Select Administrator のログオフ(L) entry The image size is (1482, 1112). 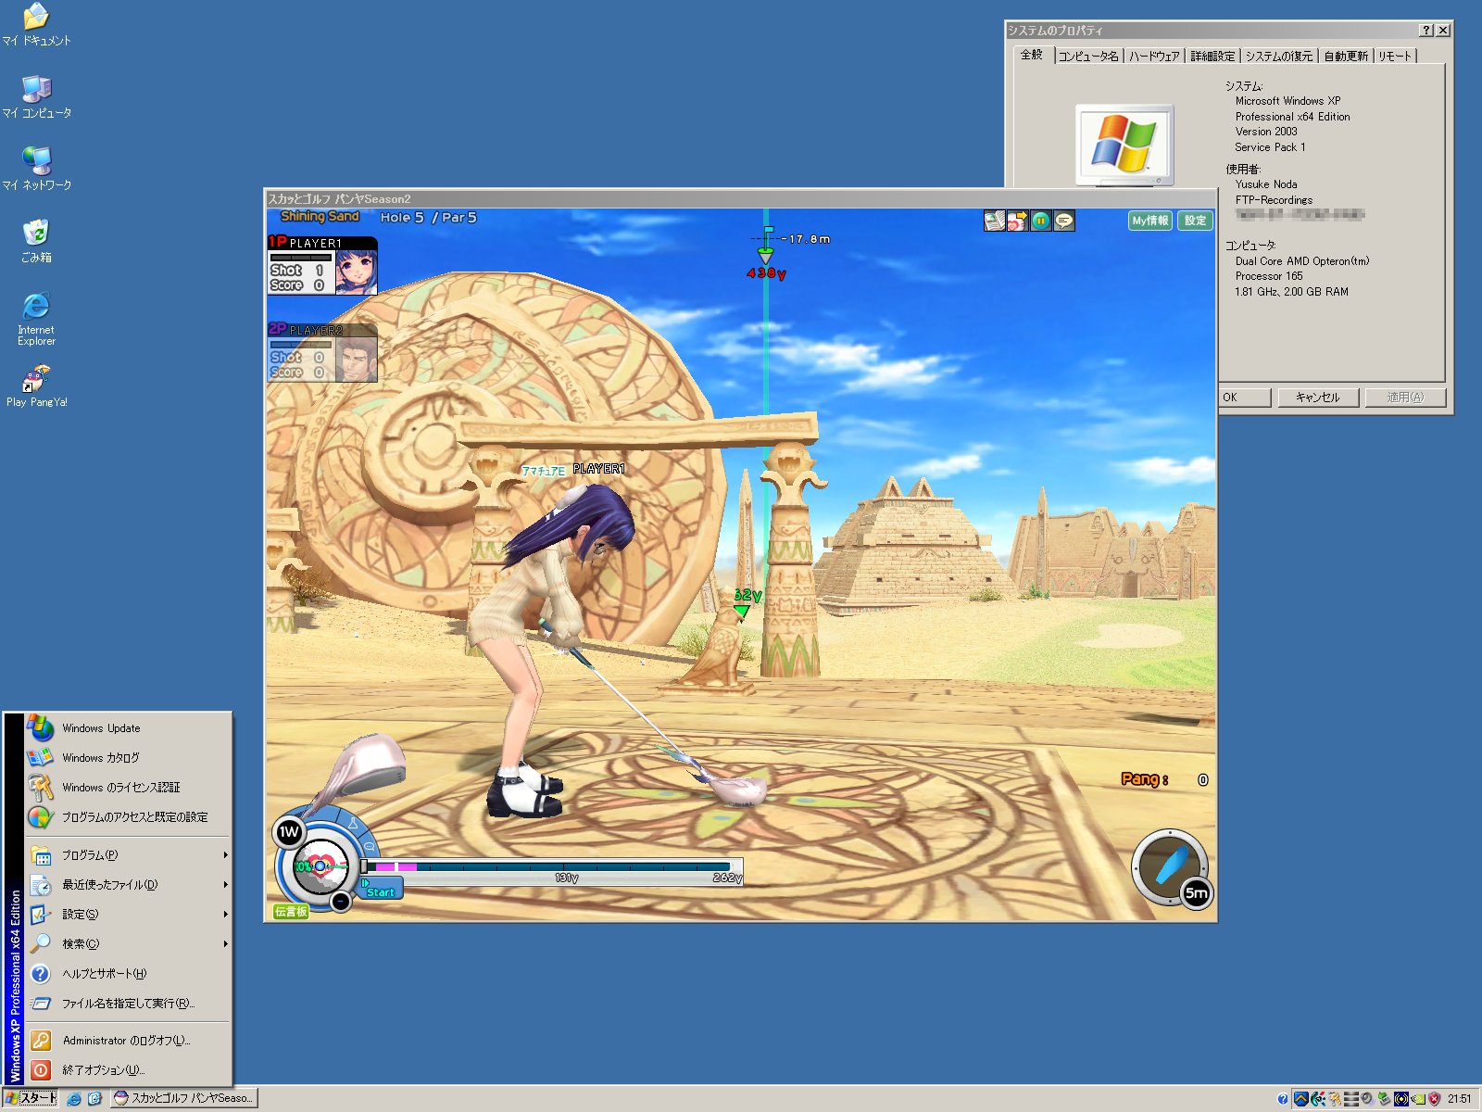coord(128,1041)
